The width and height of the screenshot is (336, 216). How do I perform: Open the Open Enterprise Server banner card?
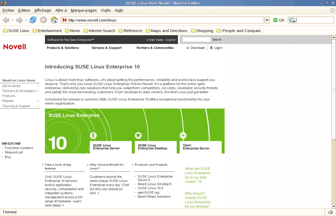point(201,147)
